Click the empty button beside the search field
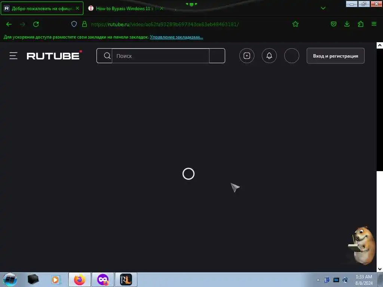 click(x=217, y=56)
